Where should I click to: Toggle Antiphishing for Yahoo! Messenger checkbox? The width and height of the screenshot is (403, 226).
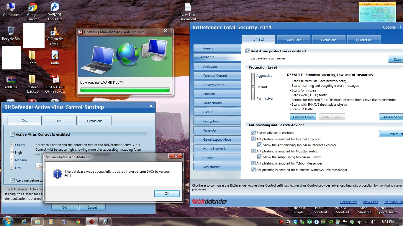click(x=253, y=163)
